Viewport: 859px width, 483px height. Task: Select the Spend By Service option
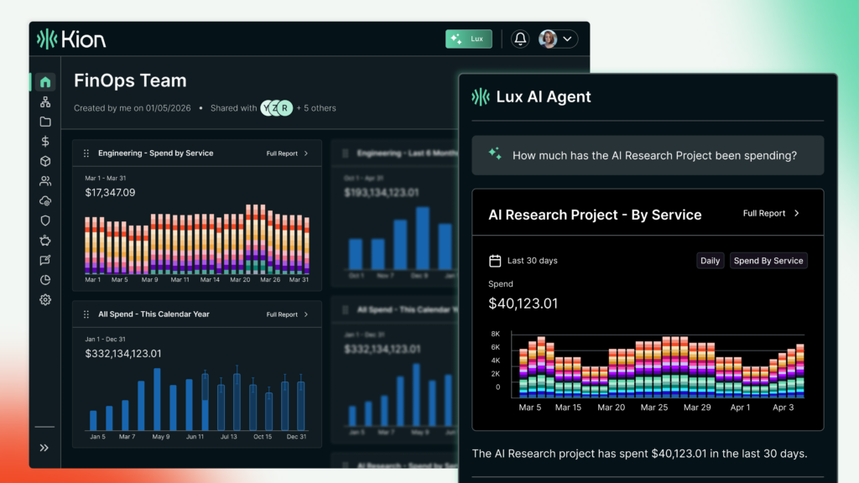(768, 261)
